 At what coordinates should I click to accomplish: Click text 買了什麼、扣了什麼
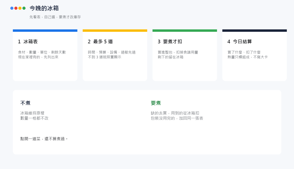(244, 52)
